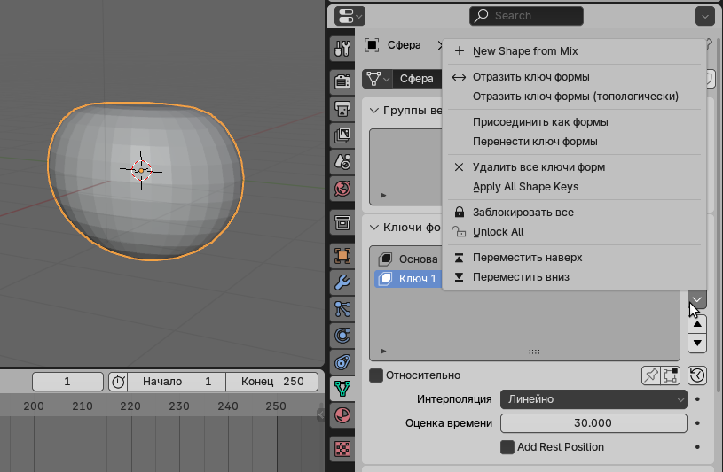
Task: Click the properties Search field
Action: click(526, 16)
